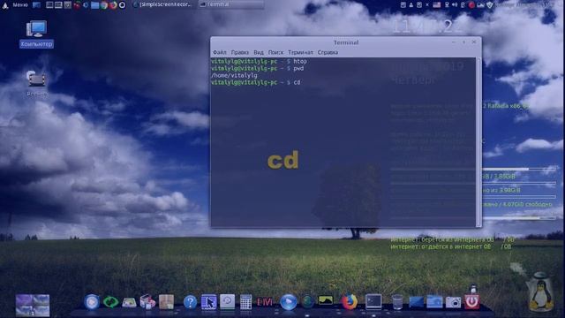Launch the blue play button media player
The image size is (565, 318).
tap(289, 302)
